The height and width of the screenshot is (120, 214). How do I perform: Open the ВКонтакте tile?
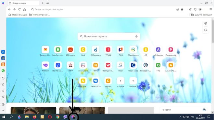point(95,82)
